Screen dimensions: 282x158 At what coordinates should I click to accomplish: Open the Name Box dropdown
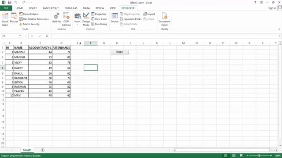click(20, 36)
